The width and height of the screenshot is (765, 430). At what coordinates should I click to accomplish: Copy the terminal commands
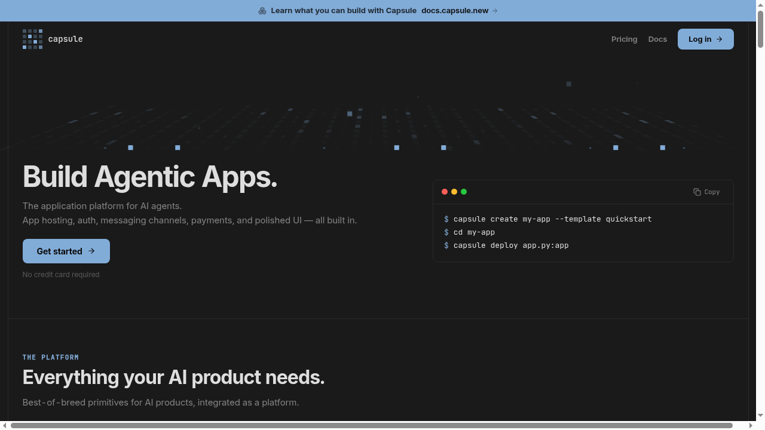(x=706, y=192)
